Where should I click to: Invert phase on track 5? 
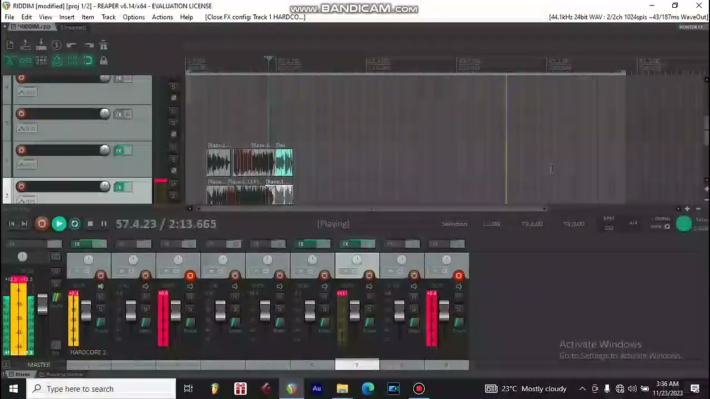[x=173, y=135]
